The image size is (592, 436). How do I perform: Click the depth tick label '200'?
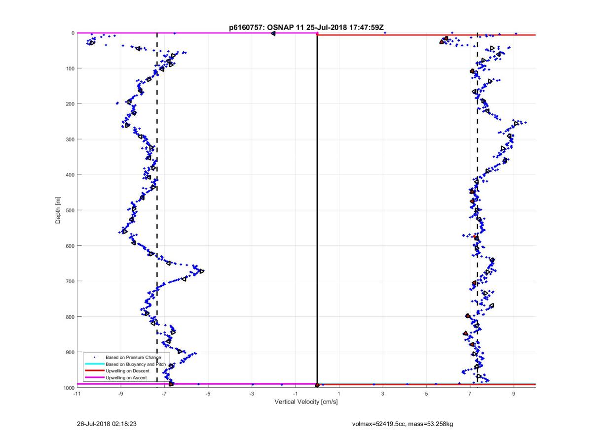pyautogui.click(x=71, y=103)
